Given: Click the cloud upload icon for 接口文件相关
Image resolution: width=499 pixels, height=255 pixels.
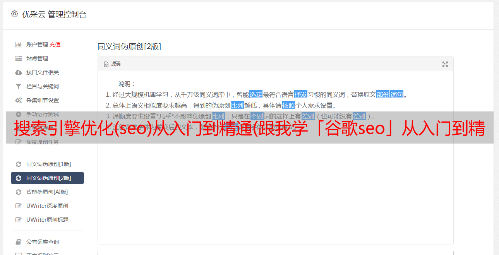Looking at the screenshot, I should (x=18, y=72).
